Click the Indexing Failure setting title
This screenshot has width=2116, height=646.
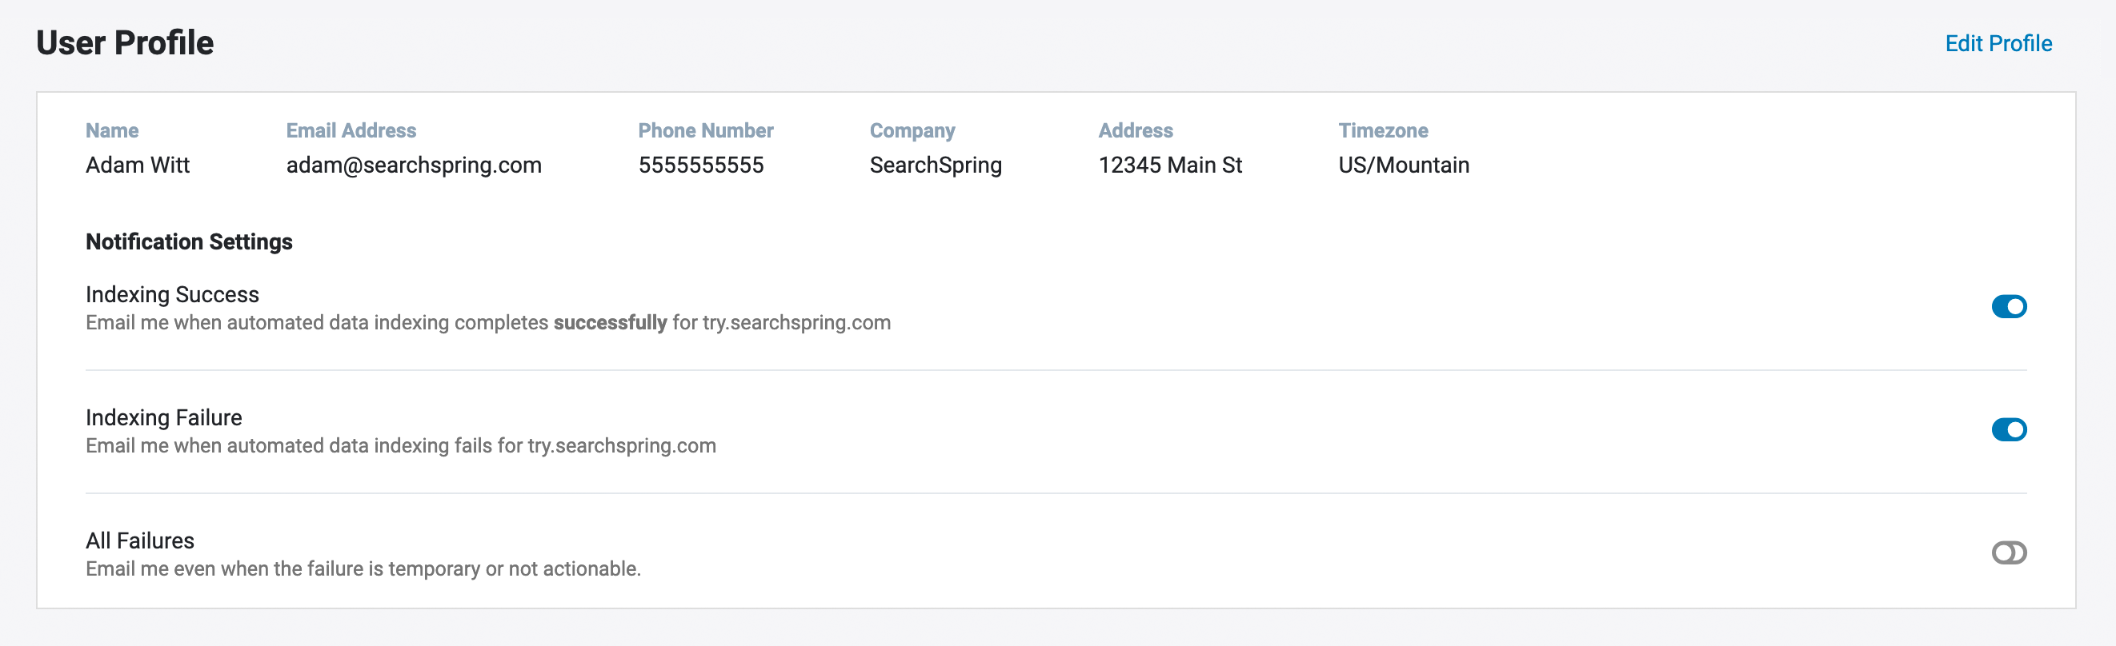[163, 417]
